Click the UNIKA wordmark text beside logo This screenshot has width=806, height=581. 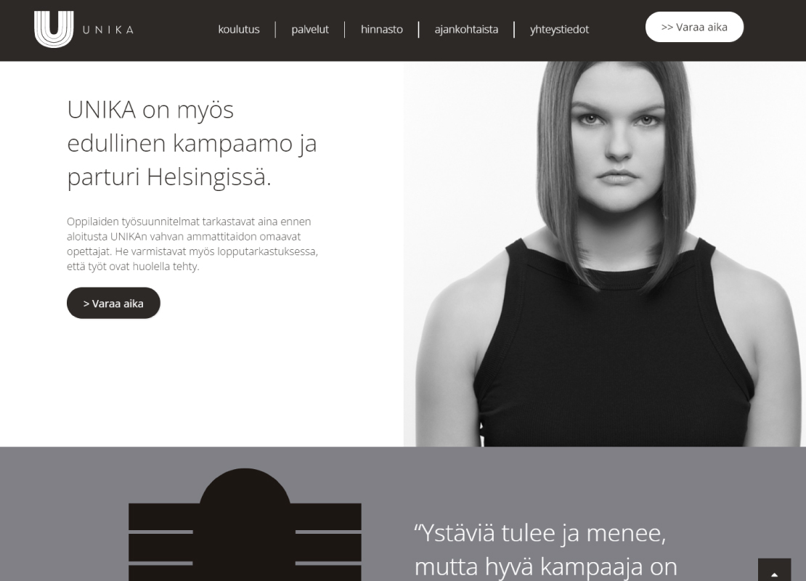(x=108, y=30)
